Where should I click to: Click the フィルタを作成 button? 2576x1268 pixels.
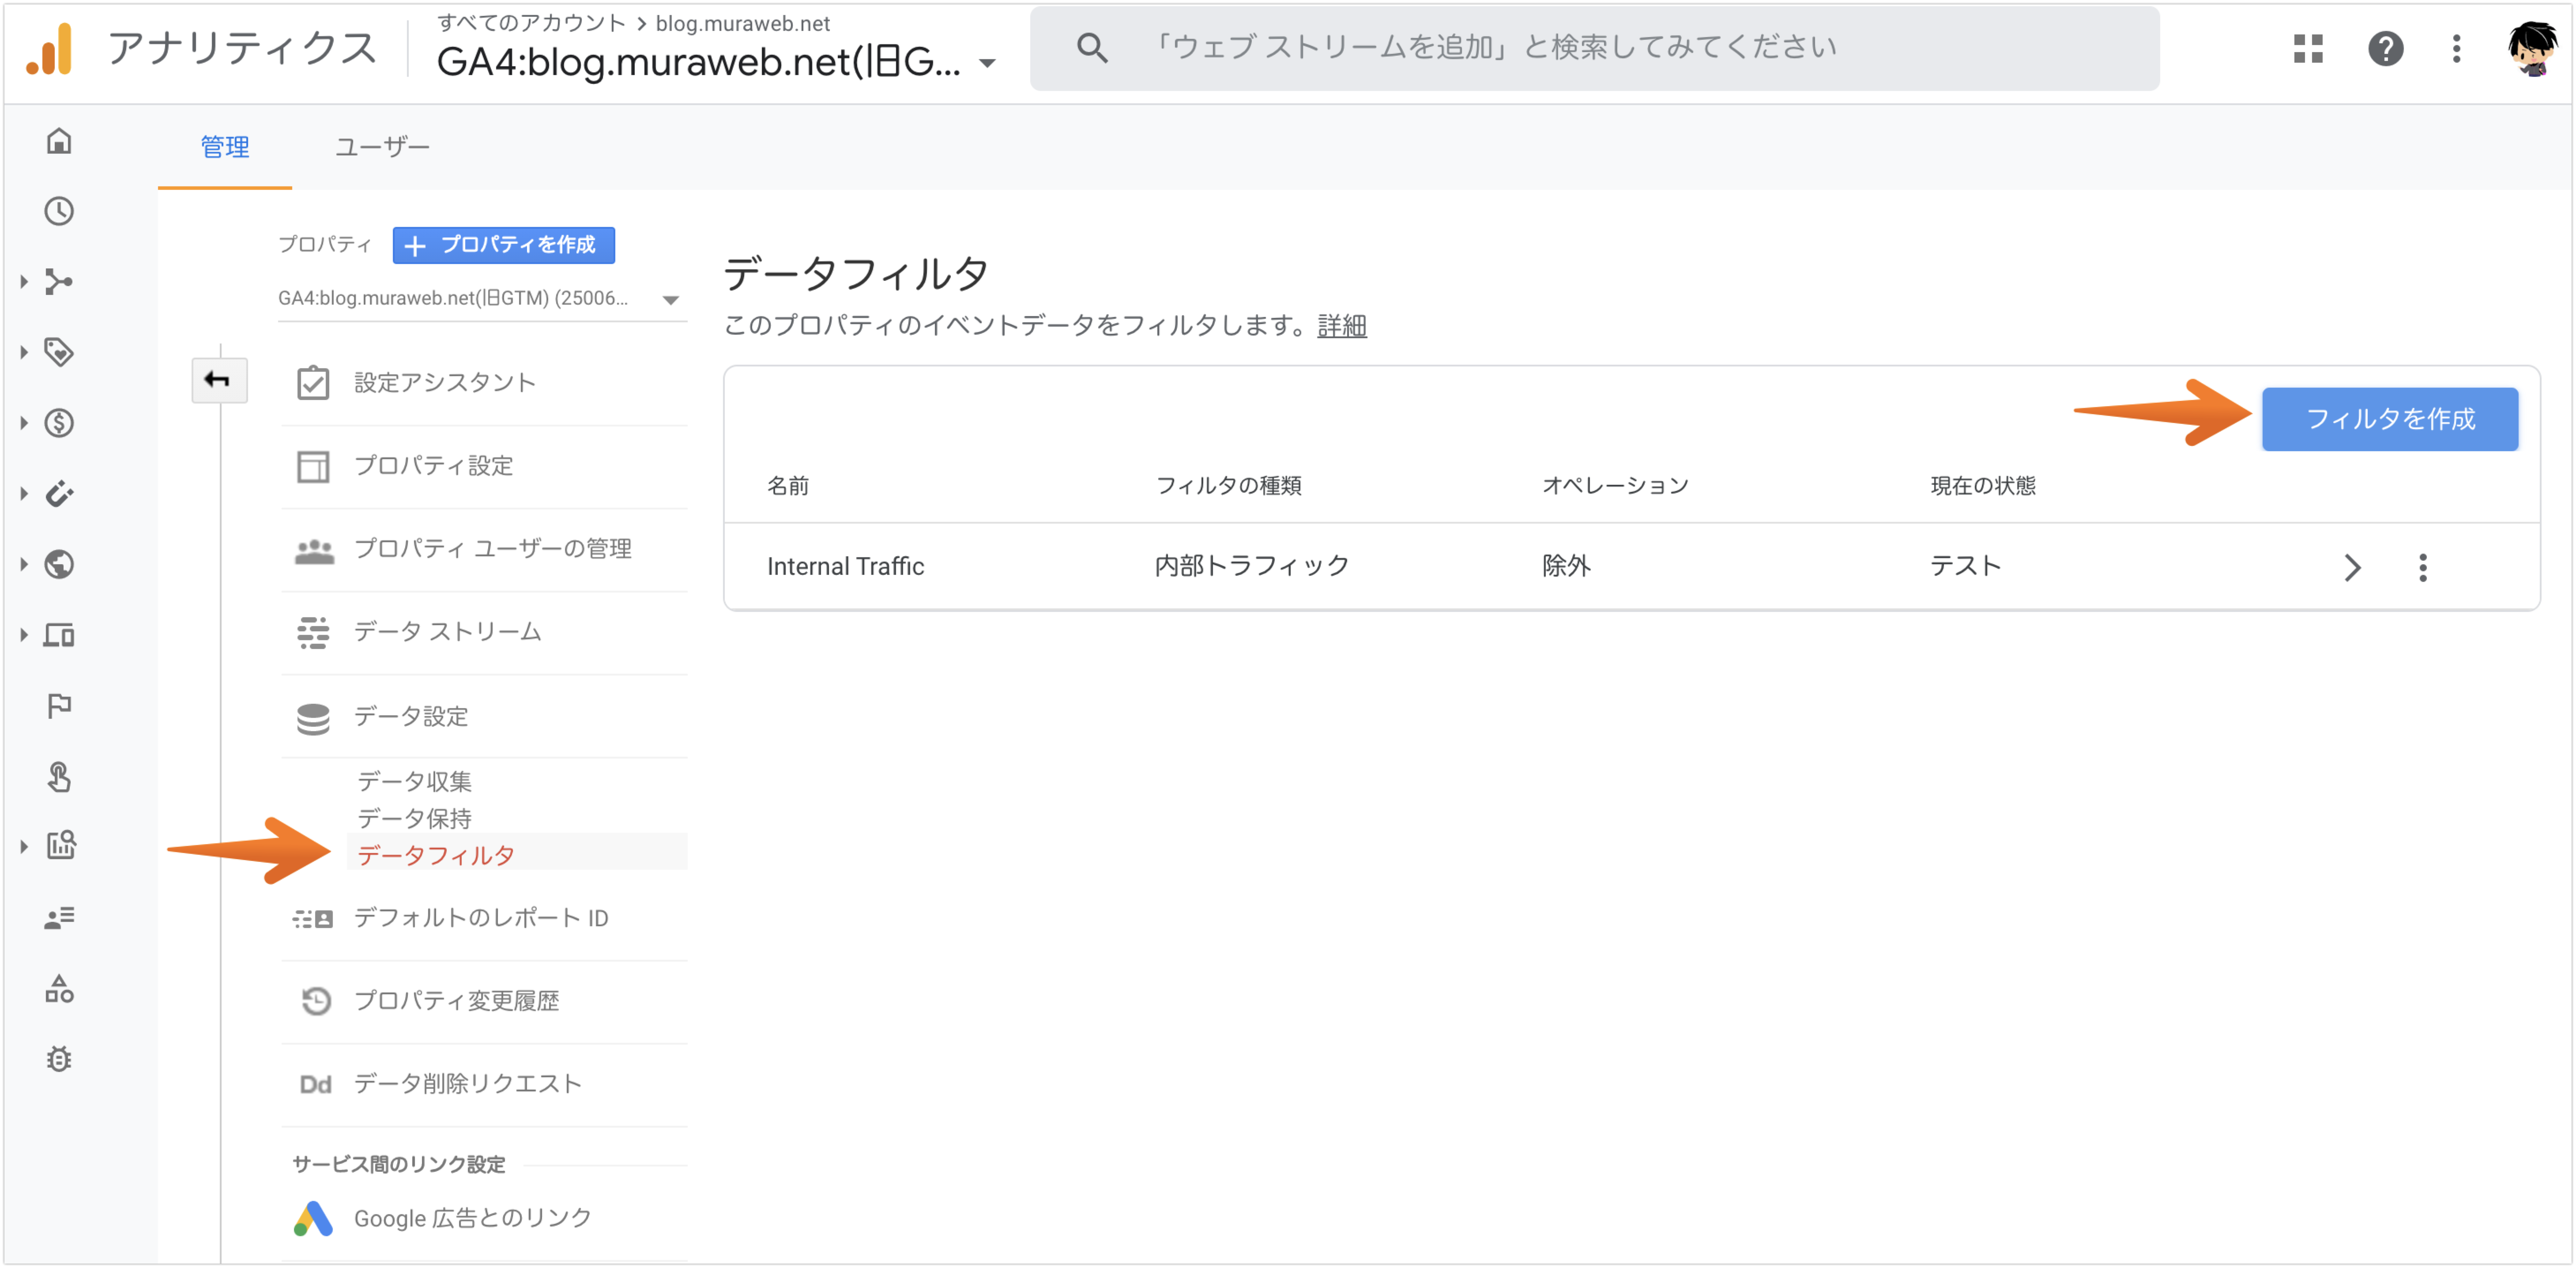(2390, 419)
